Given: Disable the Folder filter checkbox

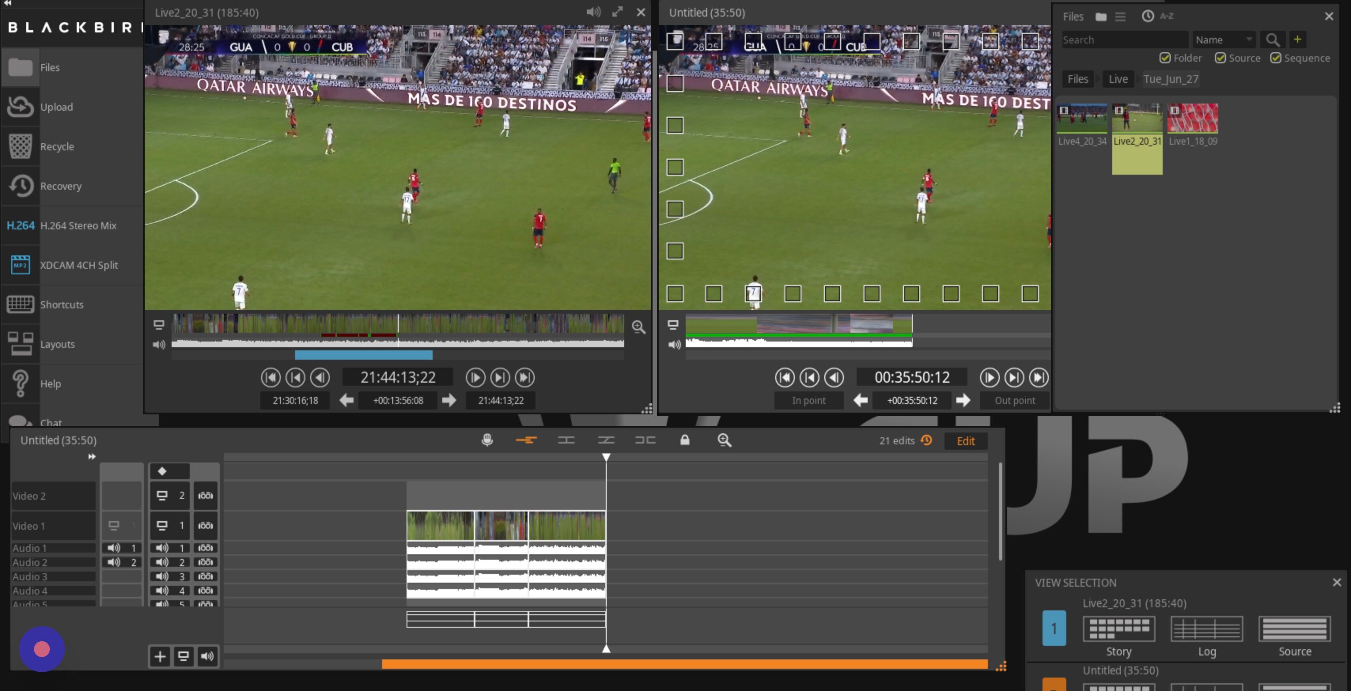Looking at the screenshot, I should [1166, 58].
